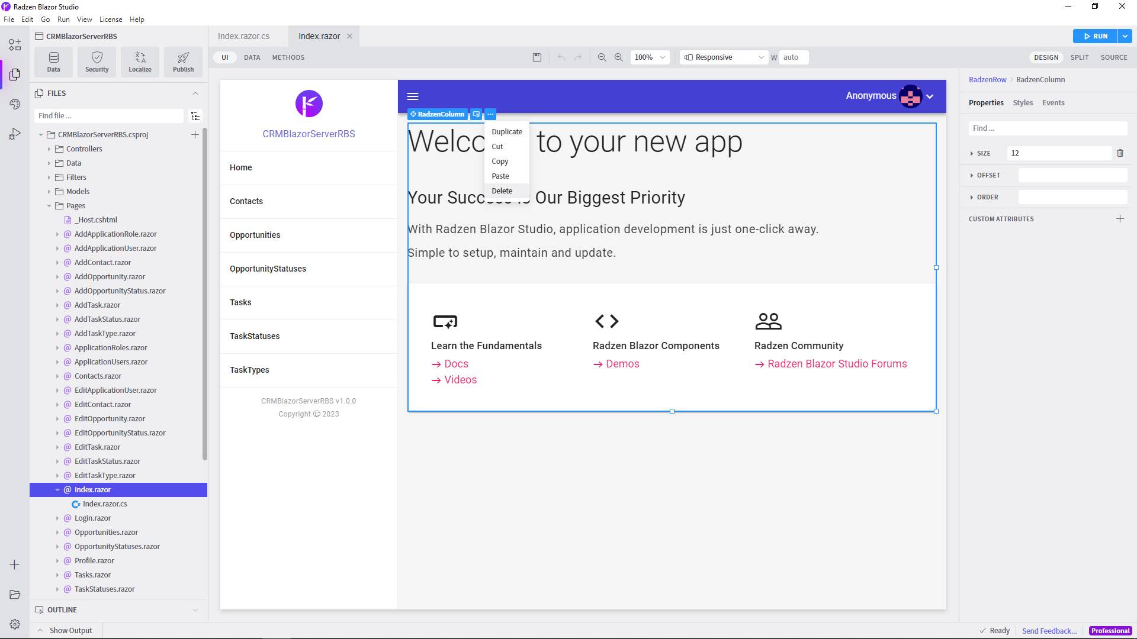Add new item to project with plus

[x=195, y=135]
